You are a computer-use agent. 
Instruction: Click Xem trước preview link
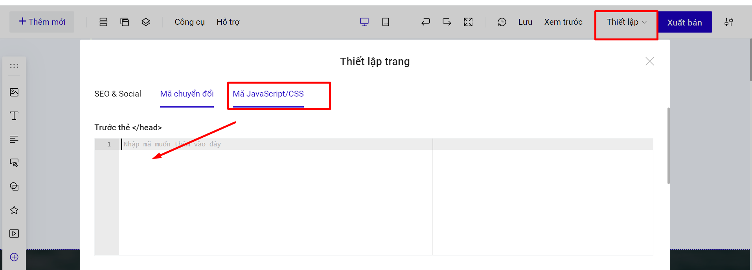click(x=563, y=22)
